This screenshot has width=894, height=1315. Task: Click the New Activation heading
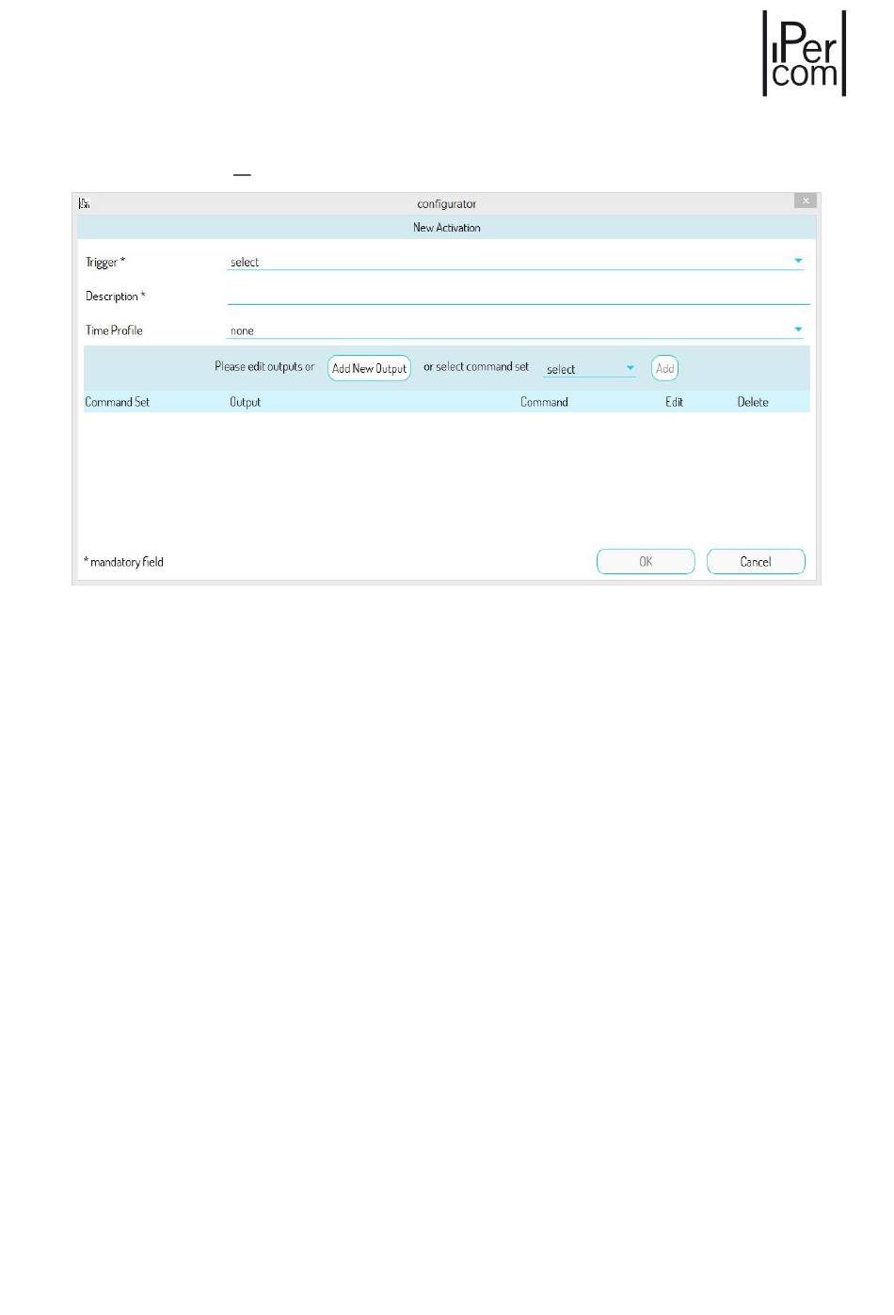pyautogui.click(x=447, y=228)
